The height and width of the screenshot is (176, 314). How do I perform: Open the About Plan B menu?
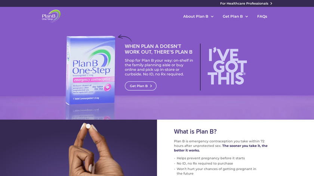coord(198,16)
